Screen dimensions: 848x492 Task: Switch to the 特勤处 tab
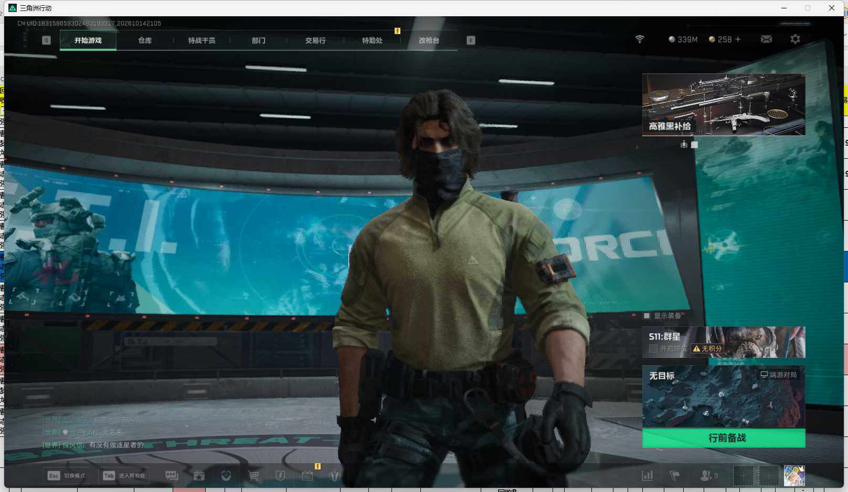tap(372, 40)
